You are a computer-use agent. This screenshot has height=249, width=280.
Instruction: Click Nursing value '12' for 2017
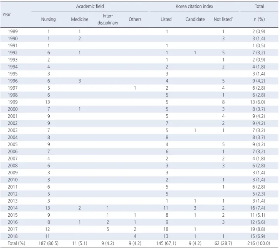(x=47, y=229)
